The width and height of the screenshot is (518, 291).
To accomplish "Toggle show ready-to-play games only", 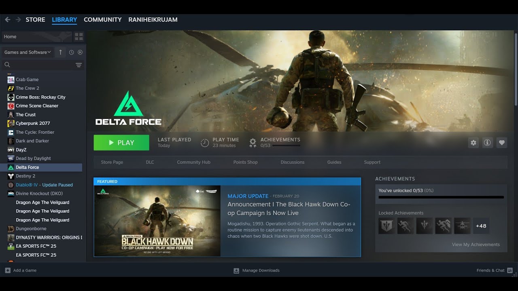I will pos(80,52).
